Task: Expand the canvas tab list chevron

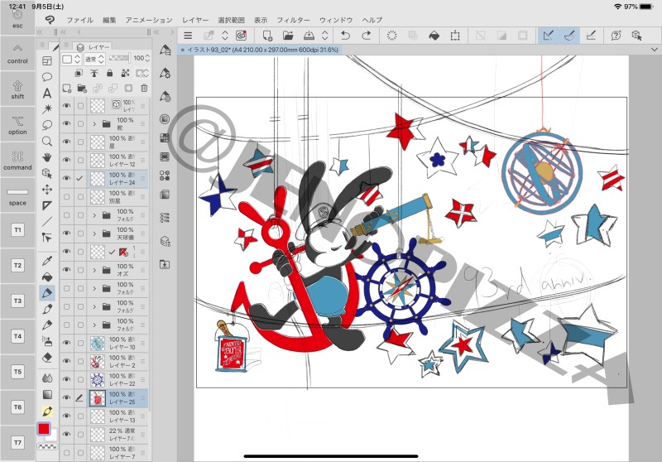Action: pos(655,50)
